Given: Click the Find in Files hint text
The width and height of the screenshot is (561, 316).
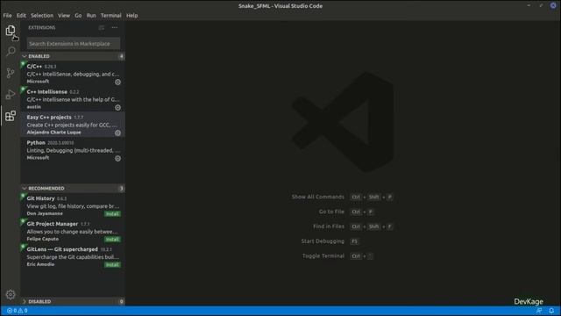Looking at the screenshot, I should pyautogui.click(x=329, y=226).
